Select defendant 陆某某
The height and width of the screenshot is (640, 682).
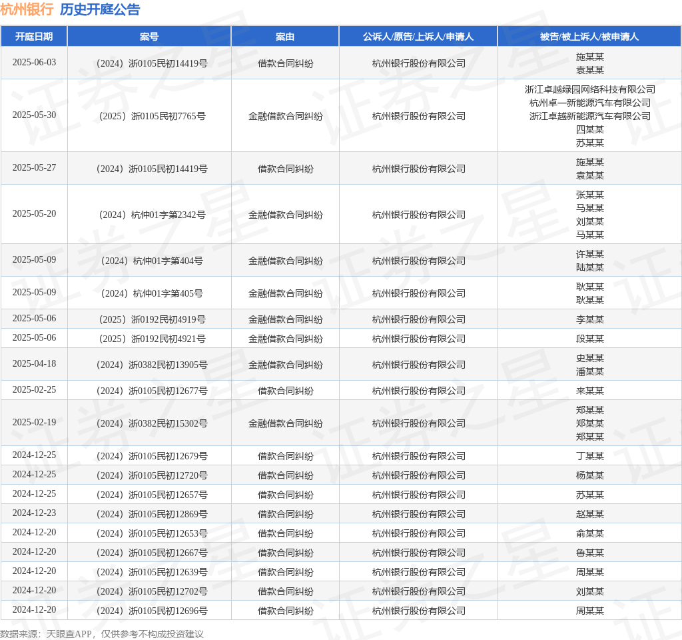coord(590,267)
